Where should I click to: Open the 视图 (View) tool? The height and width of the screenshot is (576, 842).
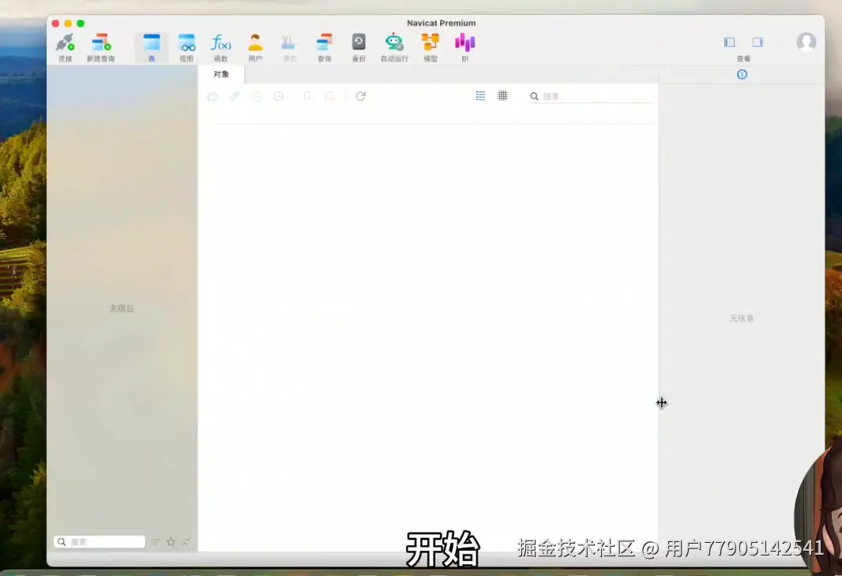click(186, 43)
